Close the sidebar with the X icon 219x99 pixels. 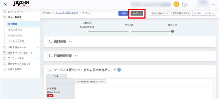[x=5, y=4]
